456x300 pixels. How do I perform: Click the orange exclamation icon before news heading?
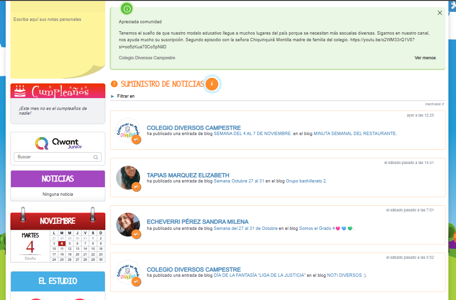tap(114, 84)
